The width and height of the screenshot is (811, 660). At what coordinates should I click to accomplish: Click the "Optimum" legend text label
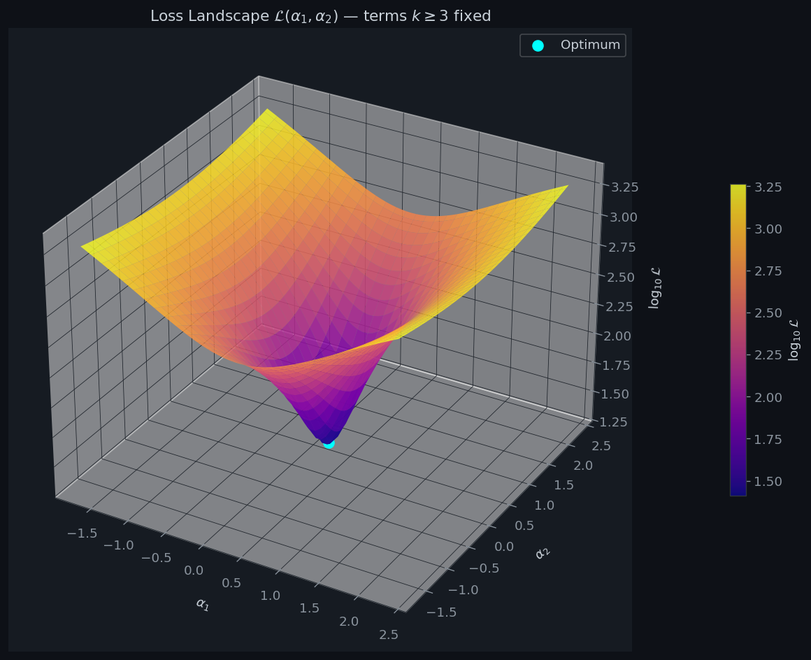pyautogui.click(x=590, y=45)
